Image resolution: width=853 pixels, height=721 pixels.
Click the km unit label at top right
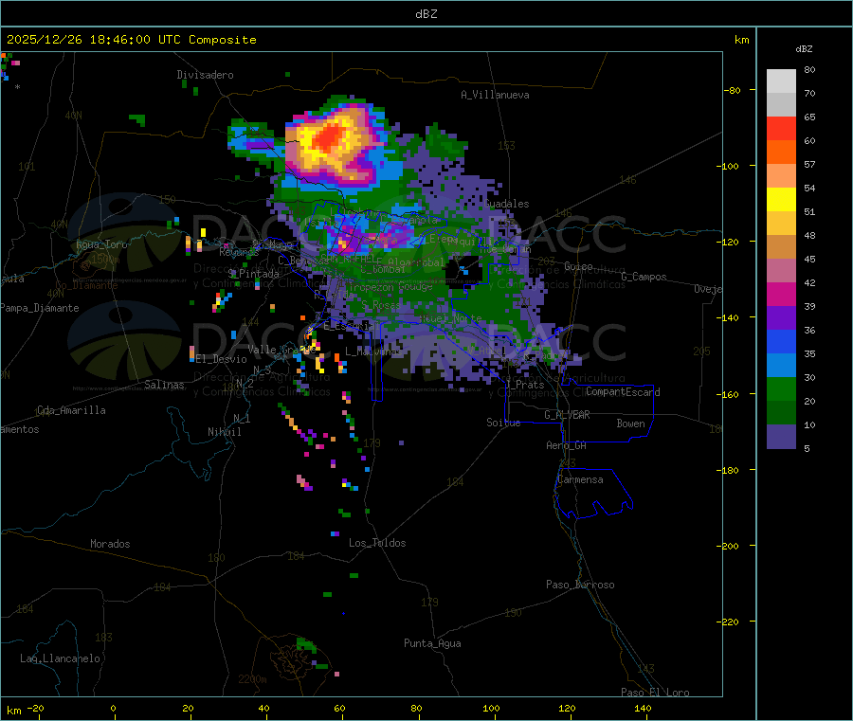[742, 40]
